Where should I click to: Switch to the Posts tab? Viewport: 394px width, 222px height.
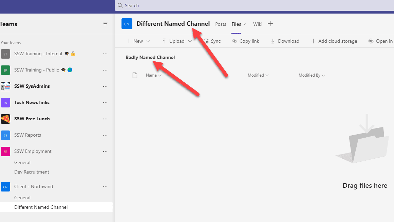(221, 24)
